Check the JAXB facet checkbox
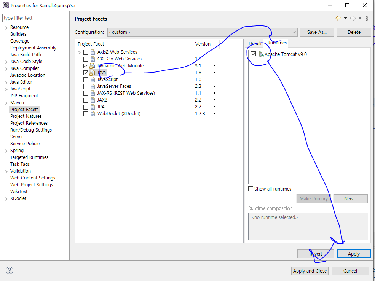The width and height of the screenshot is (375, 281). click(86, 100)
